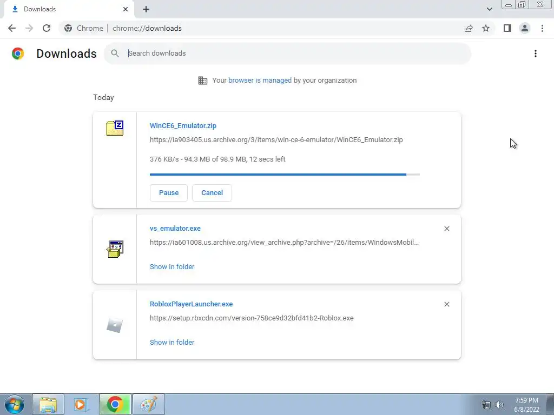Launch Windows Media Player from the taskbar
554x415 pixels.
tap(81, 404)
